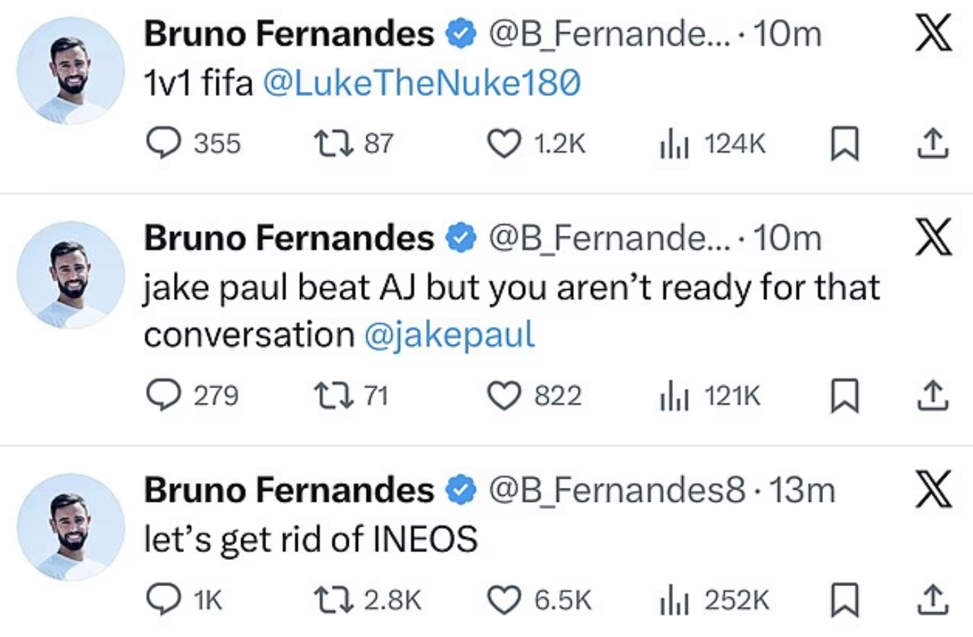Share the "1v1 fifa" tweet
This screenshot has height=637, width=973.
click(933, 143)
